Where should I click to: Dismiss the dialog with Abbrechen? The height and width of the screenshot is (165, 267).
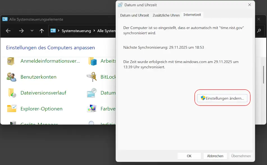[215, 156]
